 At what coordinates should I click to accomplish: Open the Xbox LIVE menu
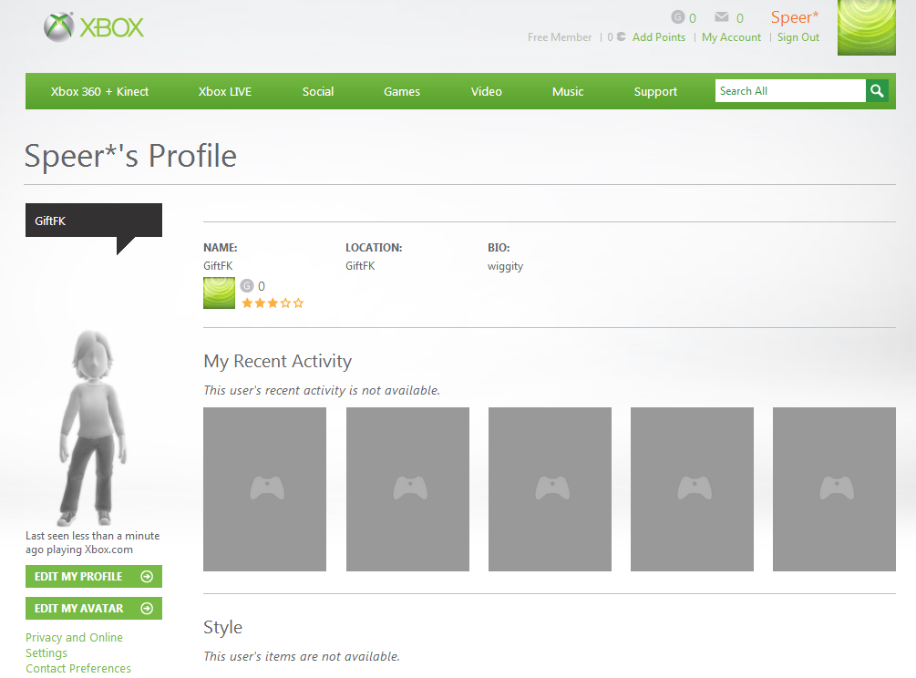[x=225, y=91]
